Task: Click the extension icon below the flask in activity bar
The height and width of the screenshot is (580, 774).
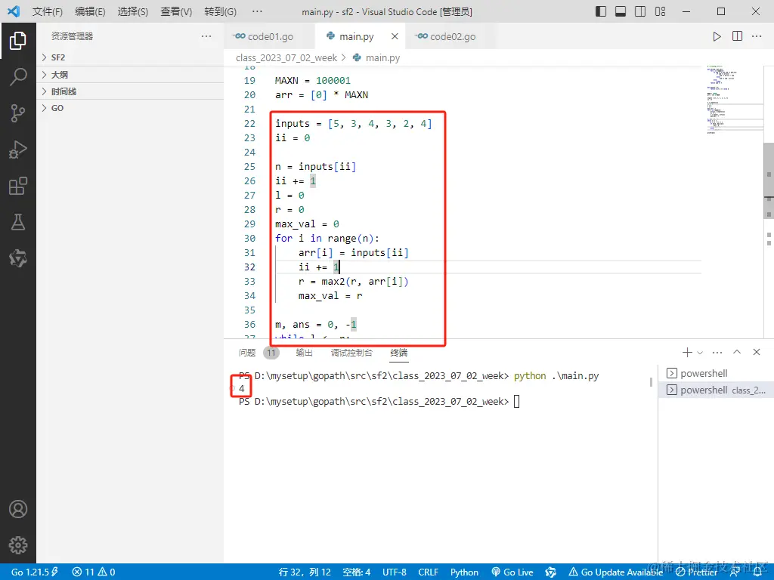Action: [x=18, y=258]
